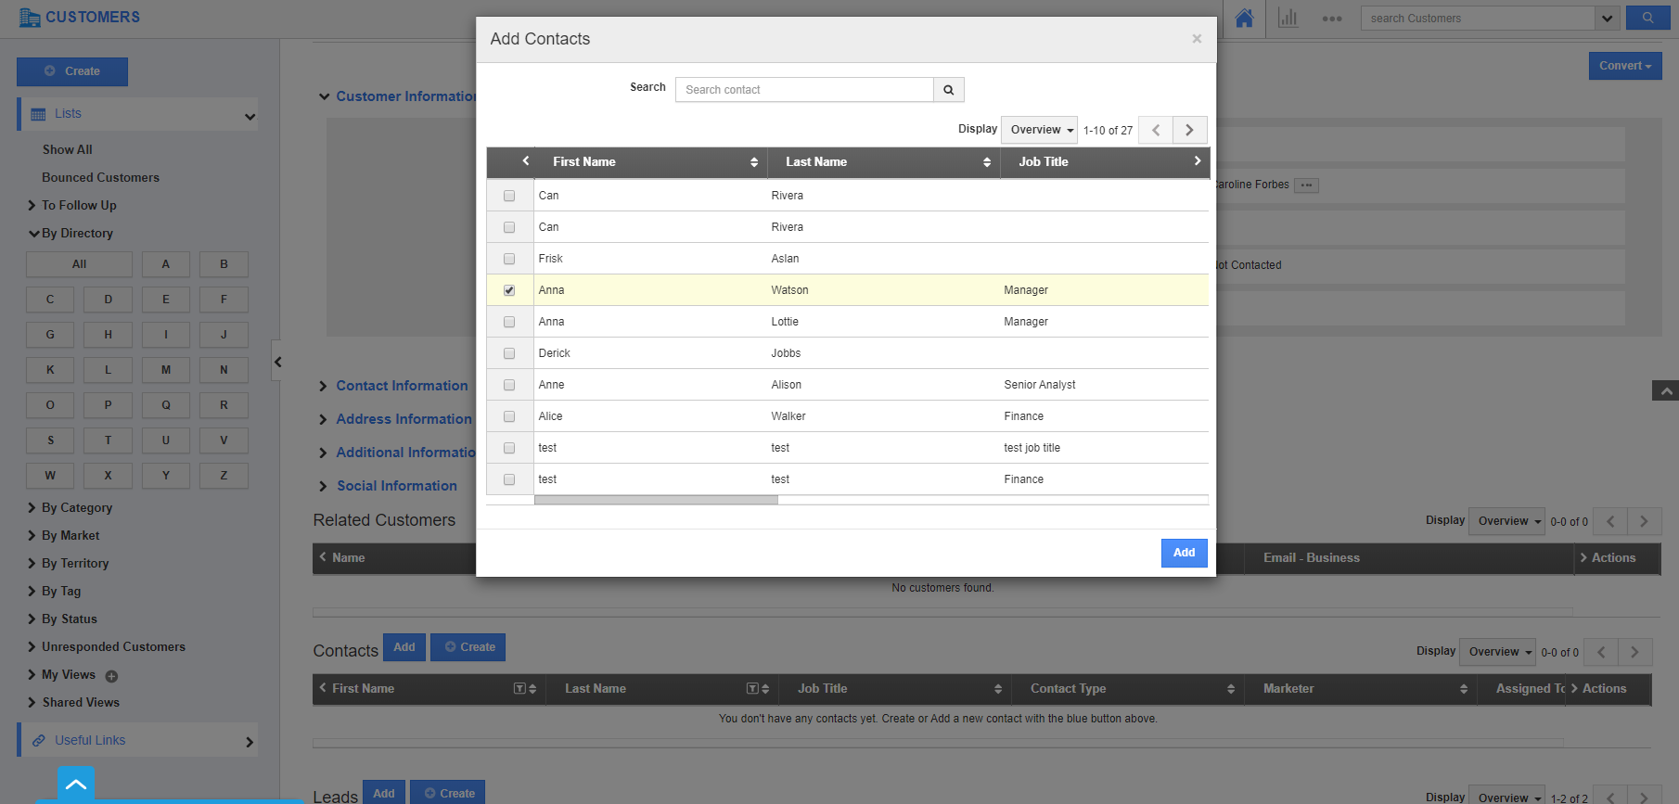Focus the Search contact input field

[x=803, y=90]
